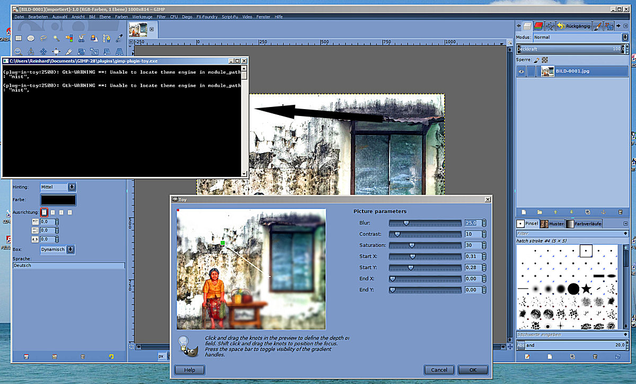Select the second text justification option
This screenshot has height=384, width=636.
click(53, 212)
